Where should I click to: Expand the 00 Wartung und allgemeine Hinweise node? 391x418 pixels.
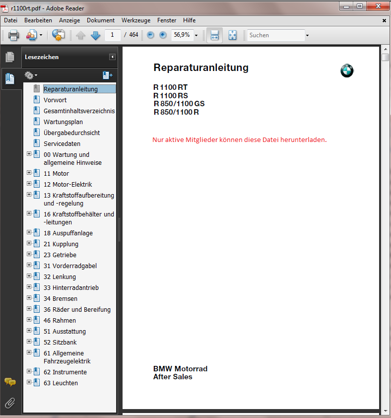(x=29, y=154)
